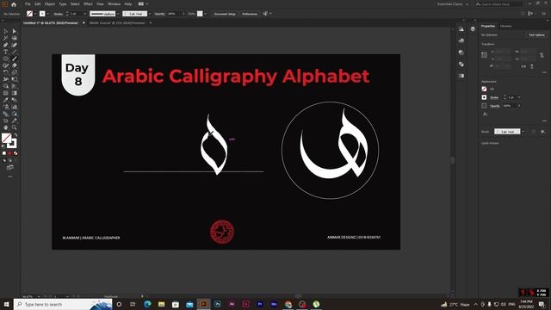551x310 pixels.
Task: Click the Stroke swatch in Properties panel
Action: [x=484, y=97]
